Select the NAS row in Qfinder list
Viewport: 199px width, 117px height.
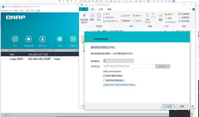click(40, 54)
